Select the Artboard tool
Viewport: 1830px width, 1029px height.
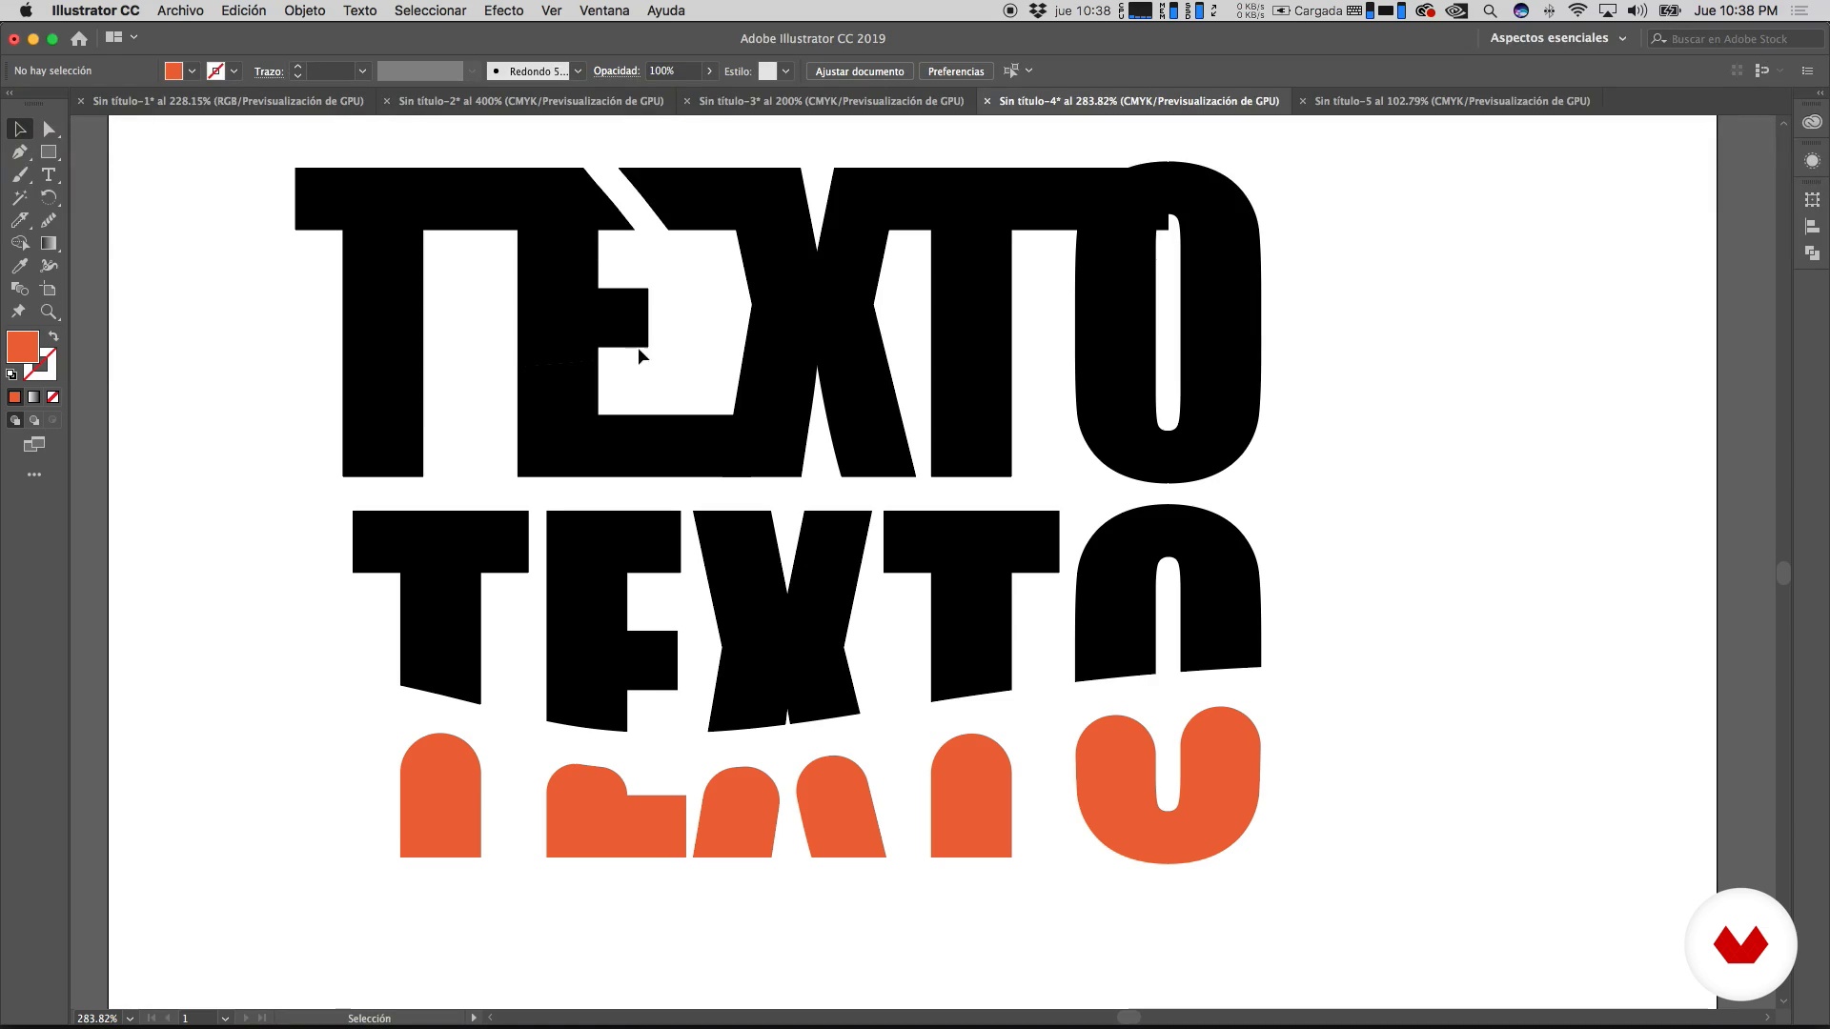click(x=50, y=290)
